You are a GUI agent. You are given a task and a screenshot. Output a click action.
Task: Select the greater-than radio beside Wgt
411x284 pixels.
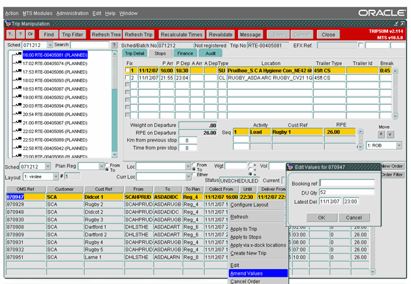[251, 164]
